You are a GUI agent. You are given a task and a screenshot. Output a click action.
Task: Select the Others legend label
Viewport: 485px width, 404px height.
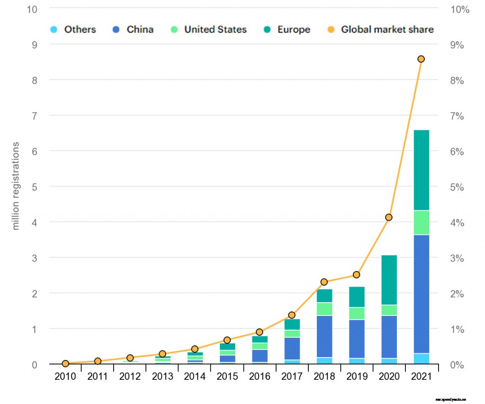(80, 29)
